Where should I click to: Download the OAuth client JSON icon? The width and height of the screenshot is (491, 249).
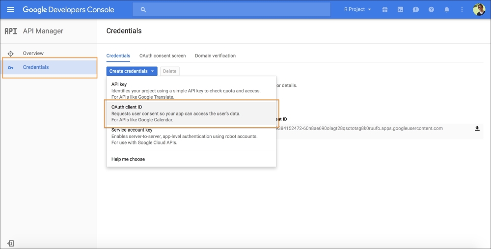click(x=477, y=128)
